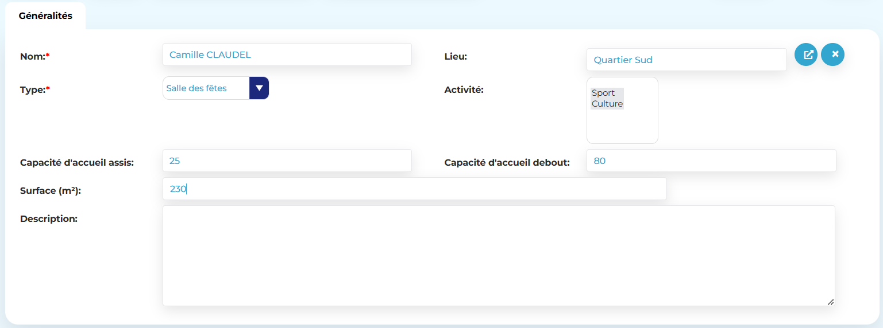Click the Activité label
Viewport: 883px width, 328px height.
pos(464,89)
